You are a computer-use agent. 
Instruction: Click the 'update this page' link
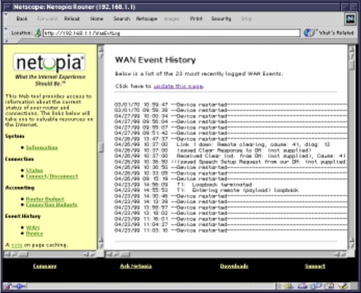click(x=178, y=86)
